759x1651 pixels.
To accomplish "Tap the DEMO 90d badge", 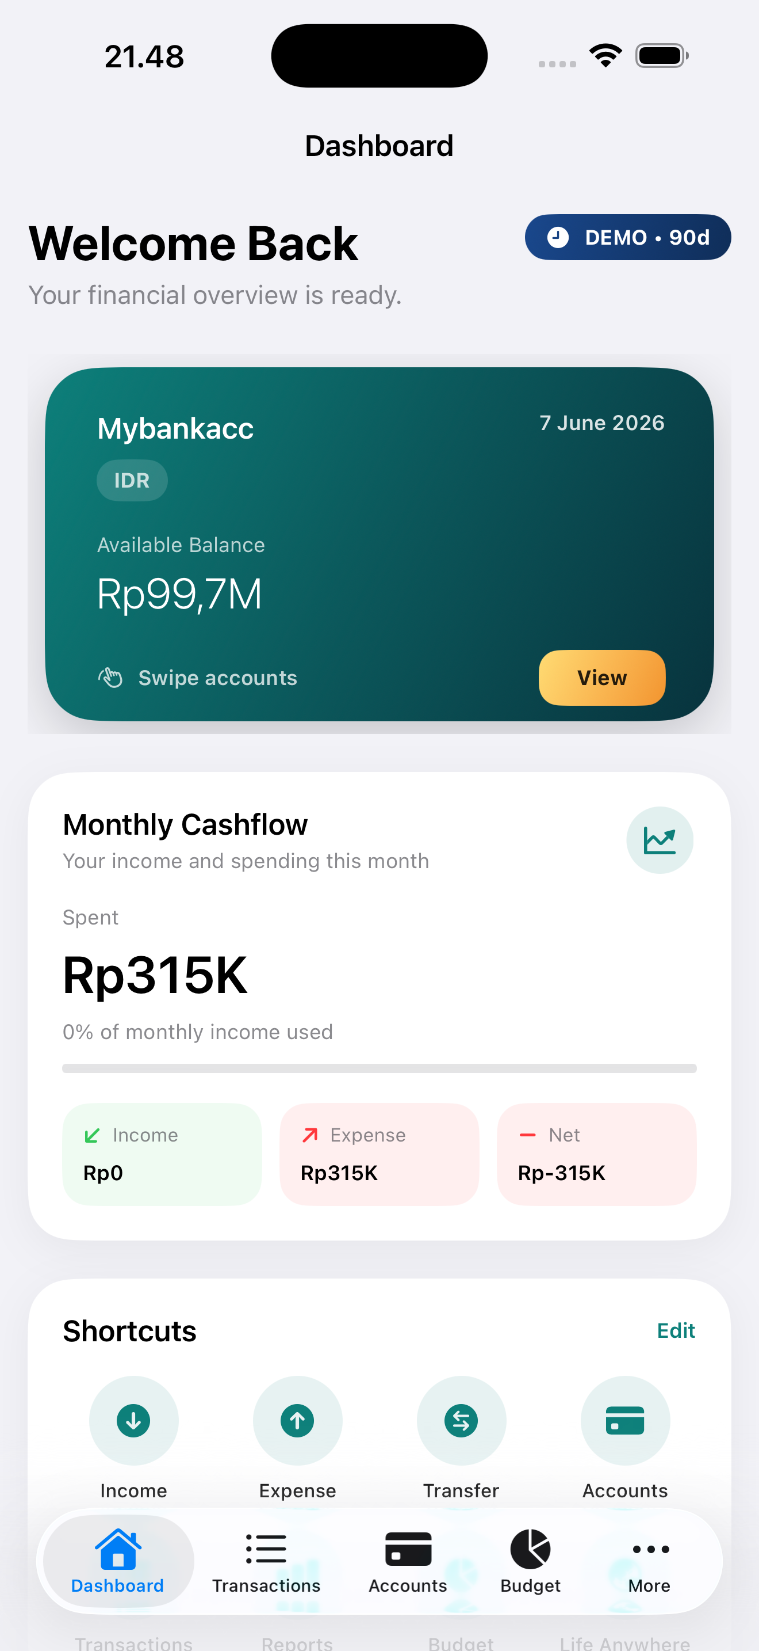I will [x=627, y=237].
